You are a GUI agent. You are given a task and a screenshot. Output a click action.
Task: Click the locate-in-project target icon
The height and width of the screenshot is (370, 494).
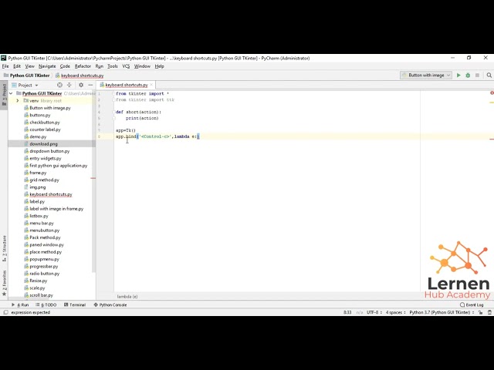pyautogui.click(x=59, y=85)
